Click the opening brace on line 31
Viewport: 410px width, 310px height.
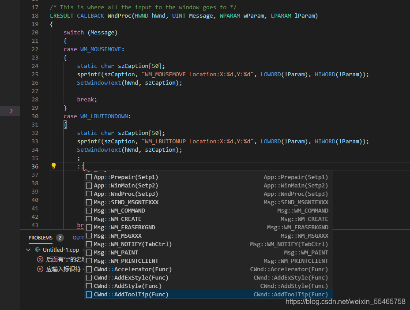(x=65, y=125)
